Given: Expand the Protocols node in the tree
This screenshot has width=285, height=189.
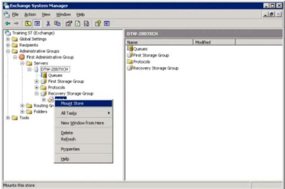Looking at the screenshot, I should point(37,87).
